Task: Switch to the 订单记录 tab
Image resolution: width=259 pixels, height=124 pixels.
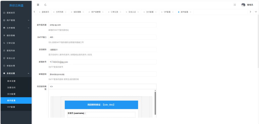Action: coord(115,12)
